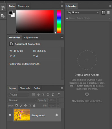Switch to the Adjustments tab
This screenshot has height=129, width=112.
tap(31, 37)
